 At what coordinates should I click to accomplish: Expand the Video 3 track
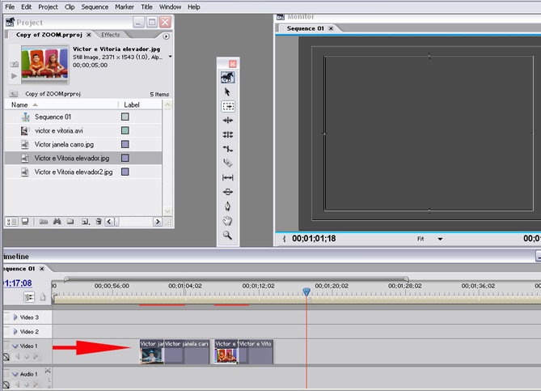click(15, 317)
